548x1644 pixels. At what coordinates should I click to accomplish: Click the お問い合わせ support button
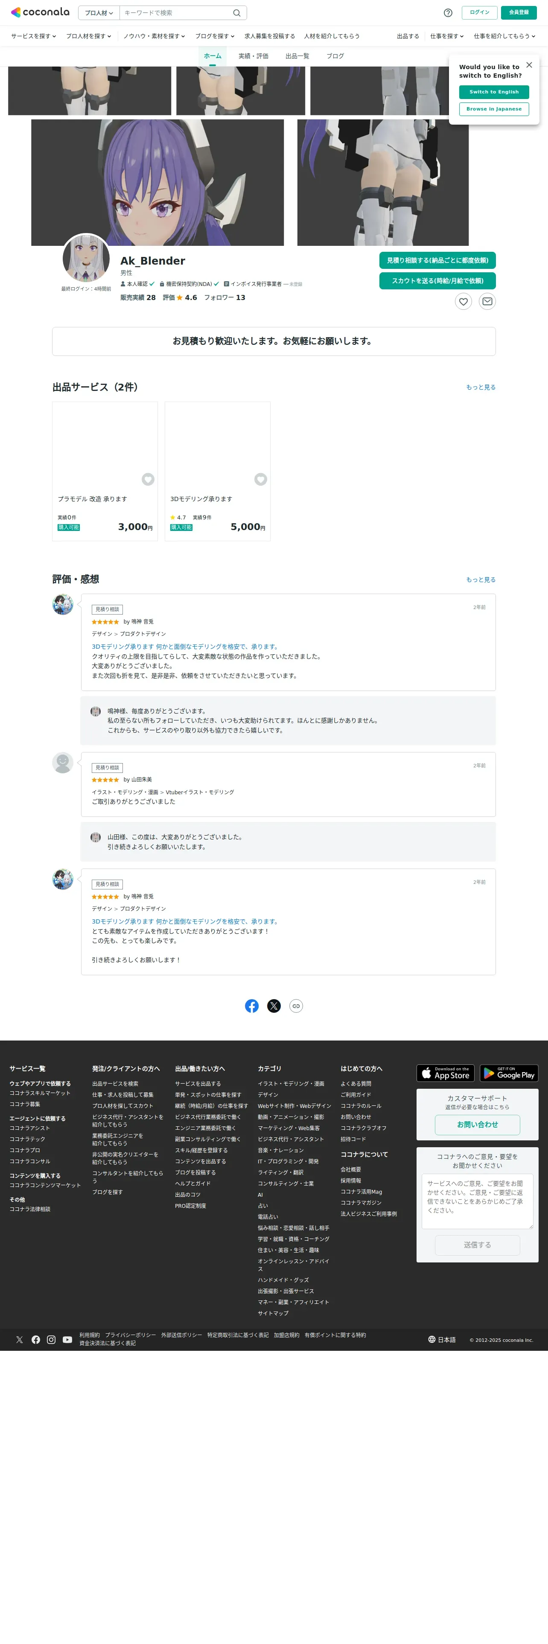pyautogui.click(x=477, y=1125)
